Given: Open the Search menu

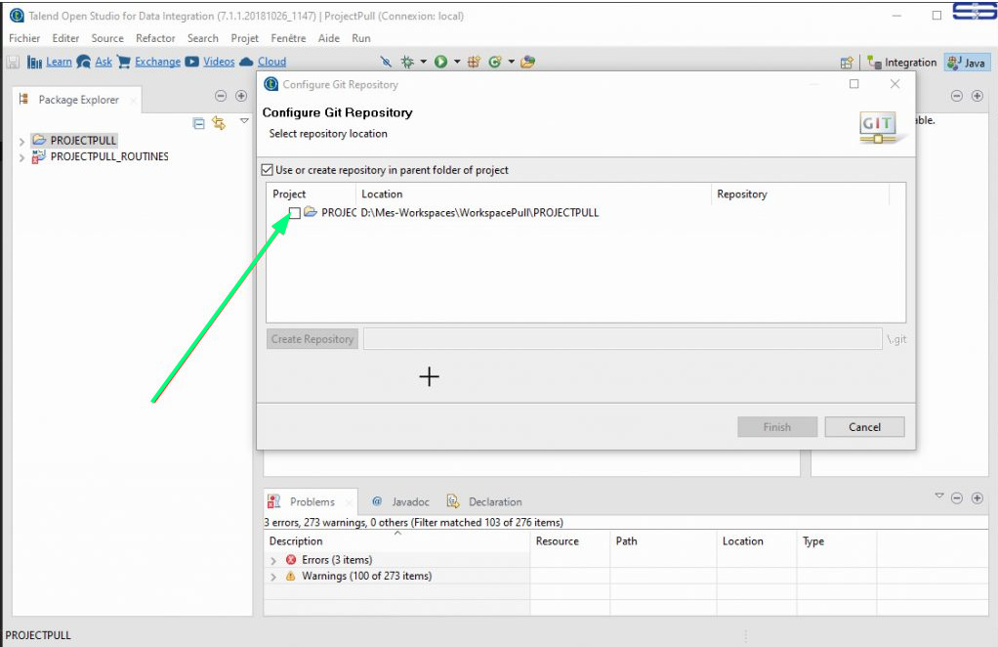Looking at the screenshot, I should tap(203, 38).
